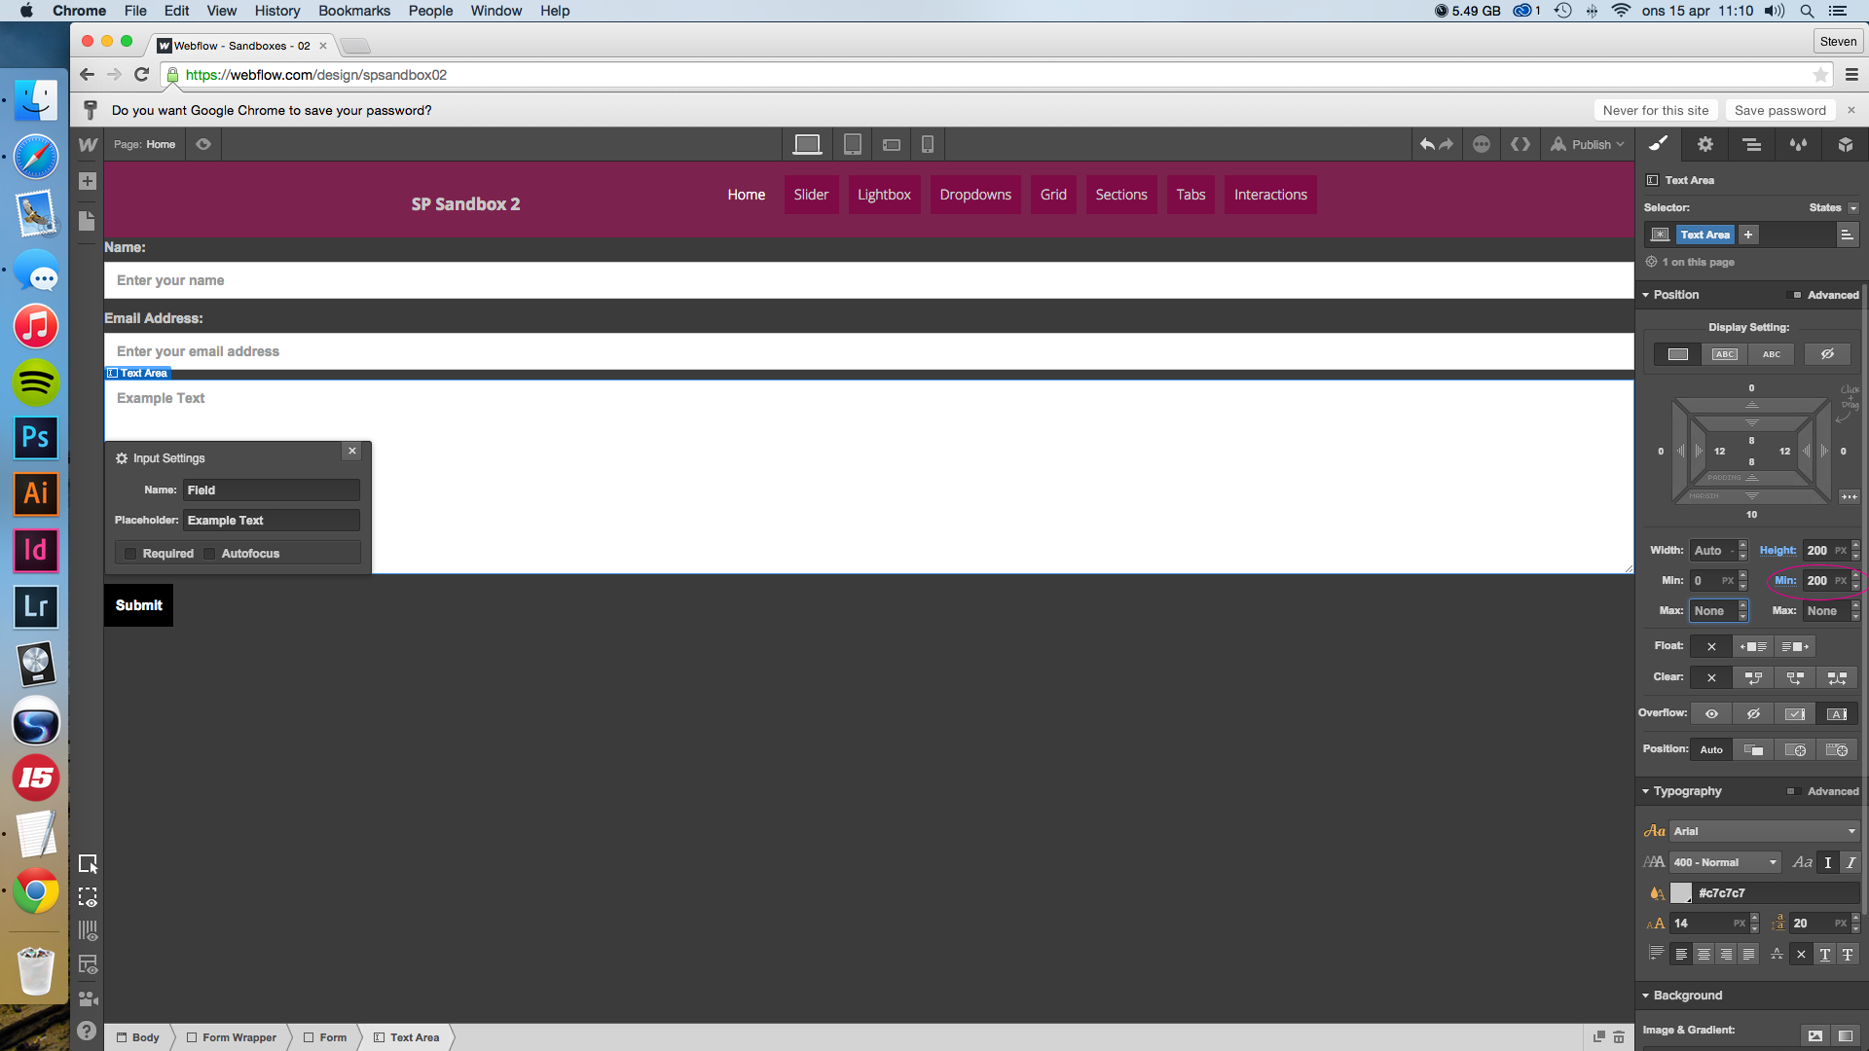Open the 400 - Normal weight dropdown
The height and width of the screenshot is (1051, 1869).
point(1725,862)
